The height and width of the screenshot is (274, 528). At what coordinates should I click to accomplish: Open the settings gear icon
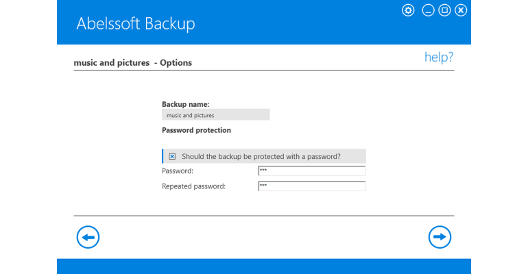coord(408,10)
